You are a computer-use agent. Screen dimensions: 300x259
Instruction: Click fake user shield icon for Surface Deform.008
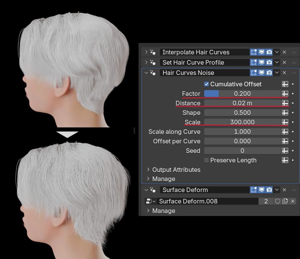coord(277,201)
